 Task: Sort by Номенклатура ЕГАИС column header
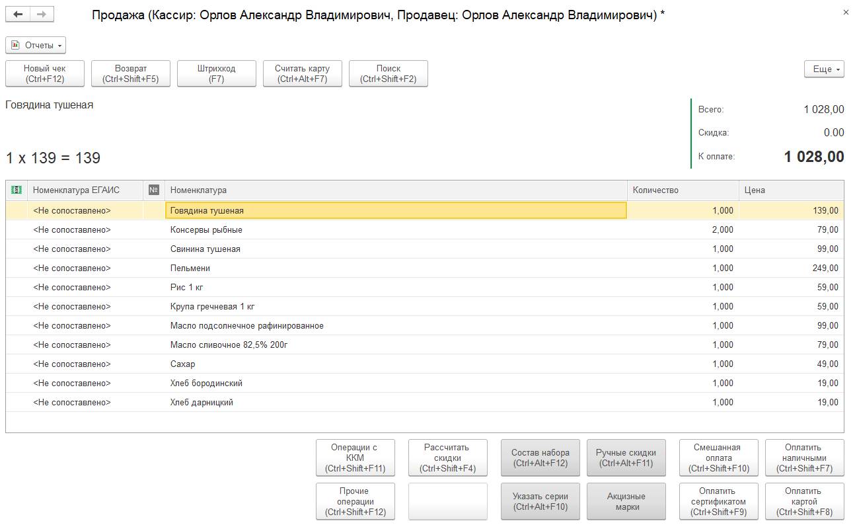click(85, 190)
